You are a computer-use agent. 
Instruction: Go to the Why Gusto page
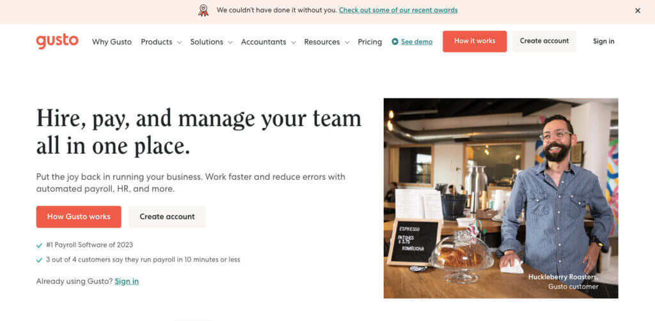(x=111, y=42)
